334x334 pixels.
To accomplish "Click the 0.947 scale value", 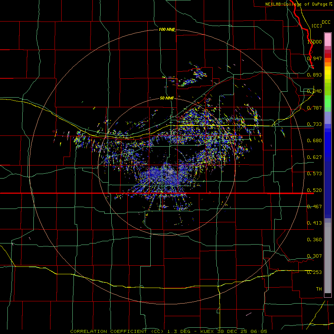I will tap(314, 58).
